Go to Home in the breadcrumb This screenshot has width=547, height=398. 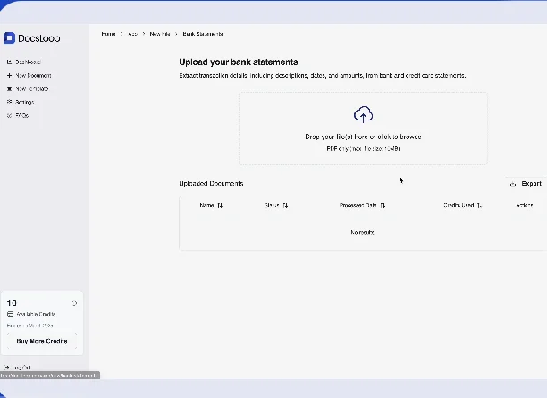[108, 34]
